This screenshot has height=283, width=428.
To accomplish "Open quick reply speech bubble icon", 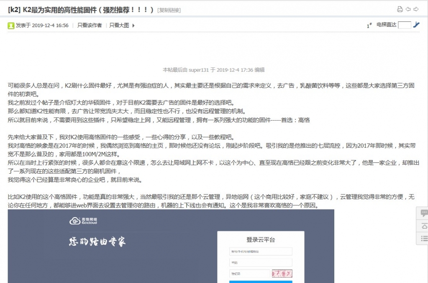I will [423, 213].
